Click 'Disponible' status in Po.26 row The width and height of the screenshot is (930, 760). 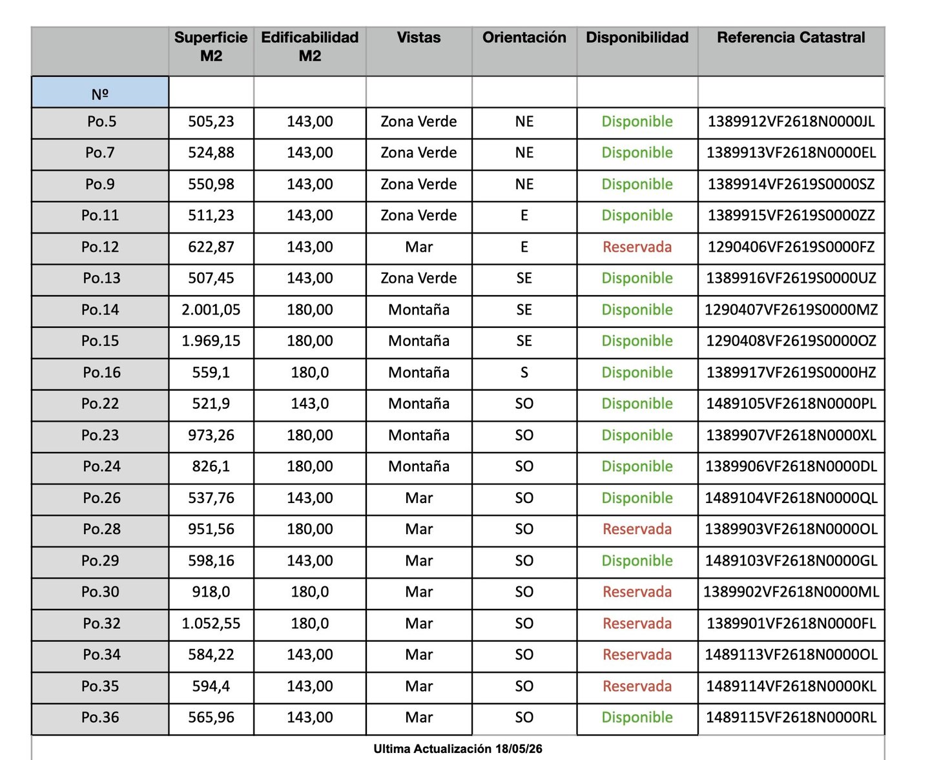(637, 497)
